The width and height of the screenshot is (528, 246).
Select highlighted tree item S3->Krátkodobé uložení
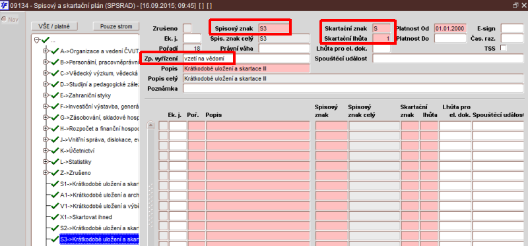[x=99, y=239]
